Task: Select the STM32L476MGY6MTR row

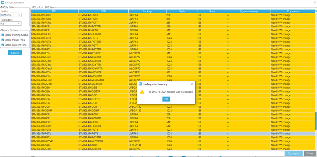Action: 173,80
